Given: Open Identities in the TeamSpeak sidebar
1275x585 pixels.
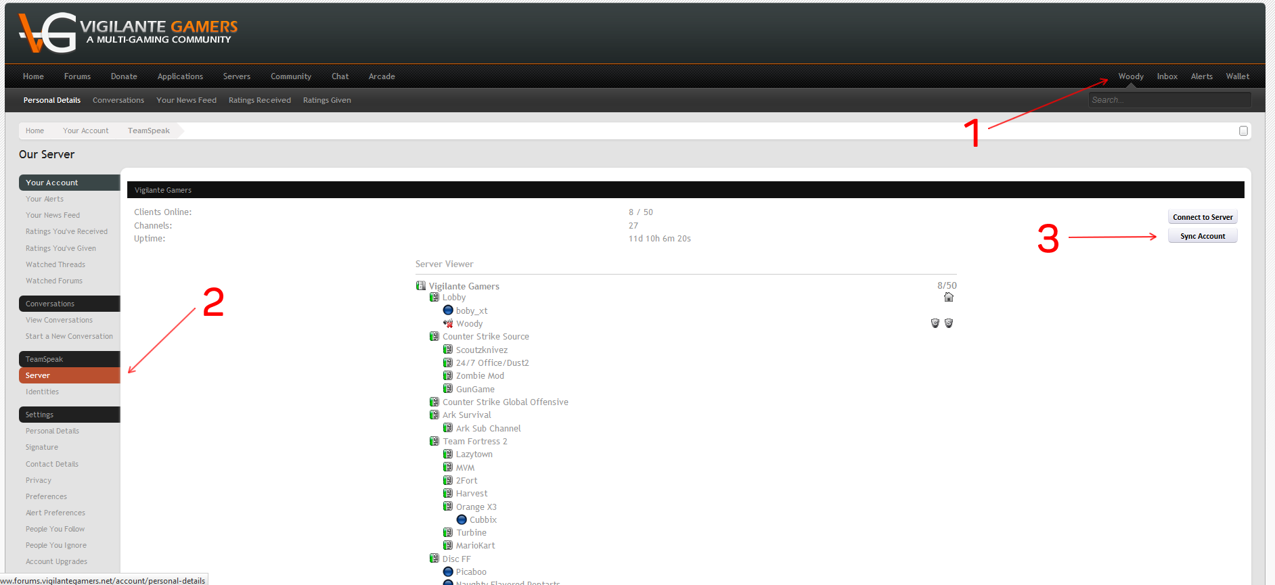Looking at the screenshot, I should (42, 392).
